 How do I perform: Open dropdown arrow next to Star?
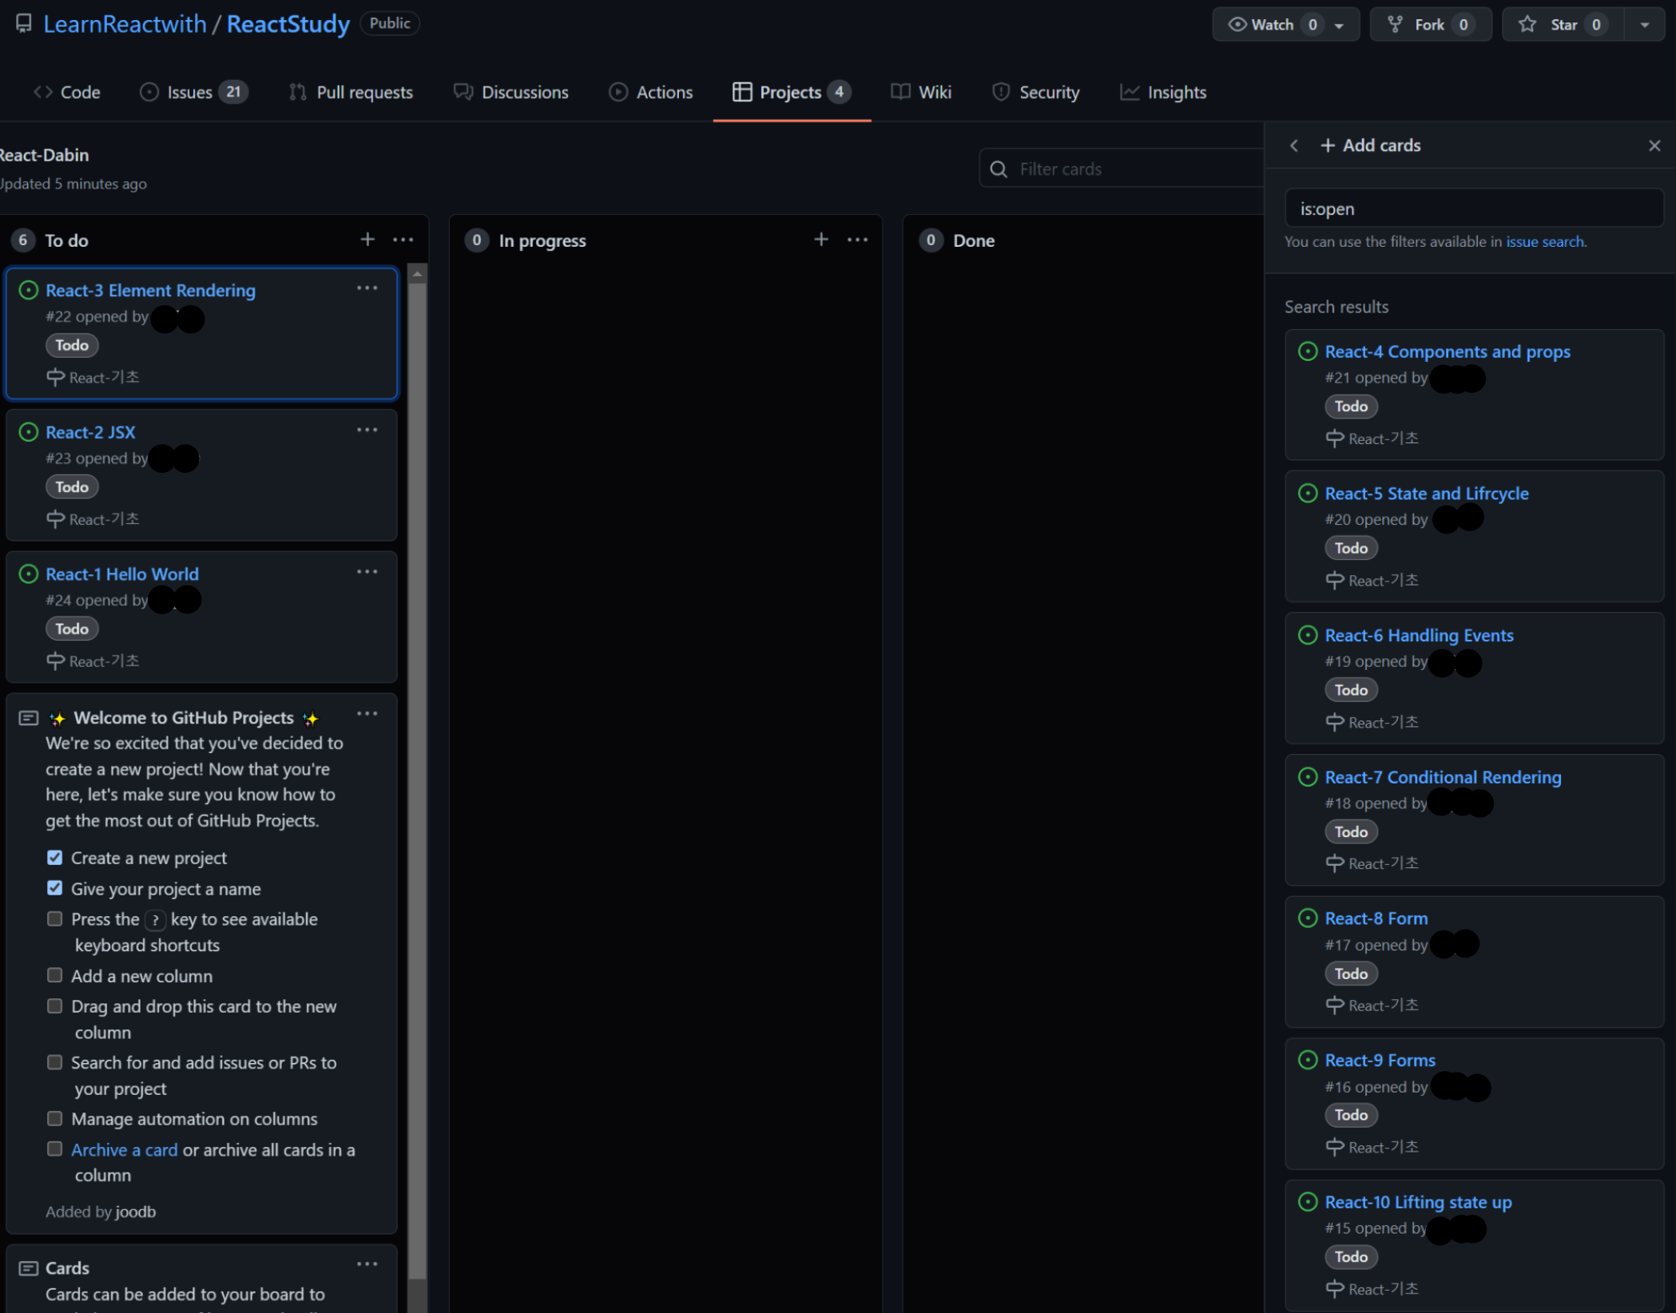(x=1645, y=26)
